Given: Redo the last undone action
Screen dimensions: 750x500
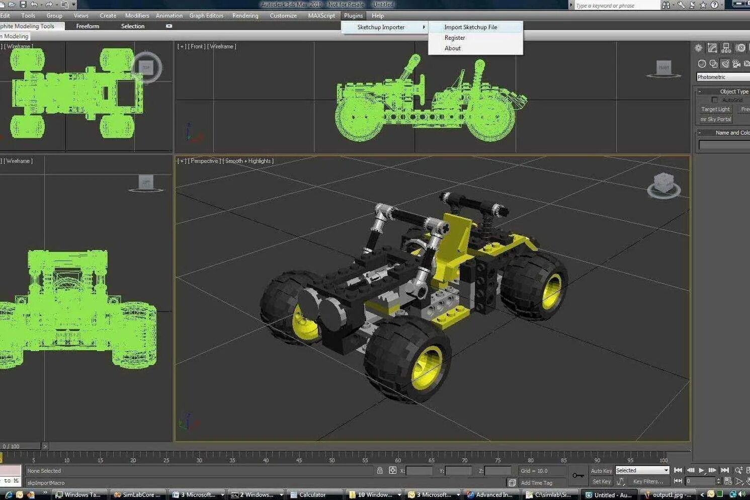Looking at the screenshot, I should click(49, 5).
